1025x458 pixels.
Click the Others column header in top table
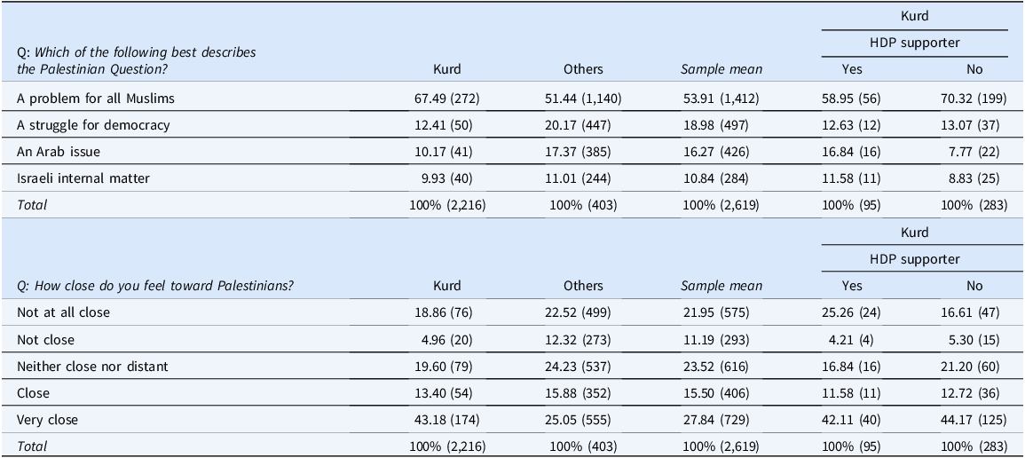[583, 68]
